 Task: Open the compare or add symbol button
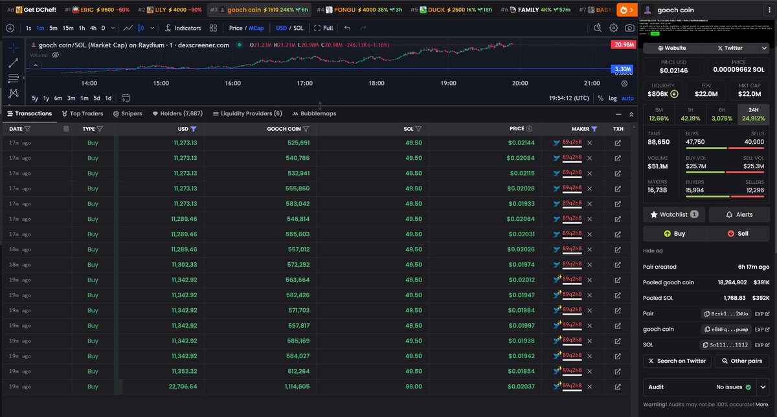pyautogui.click(x=11, y=28)
